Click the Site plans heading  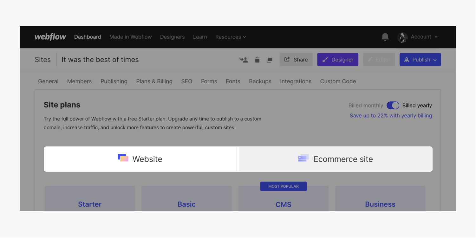tap(62, 105)
